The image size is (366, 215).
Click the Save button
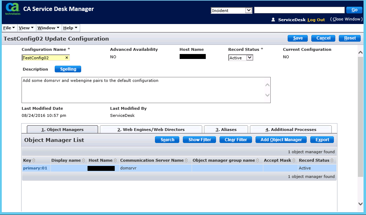coord(298,38)
